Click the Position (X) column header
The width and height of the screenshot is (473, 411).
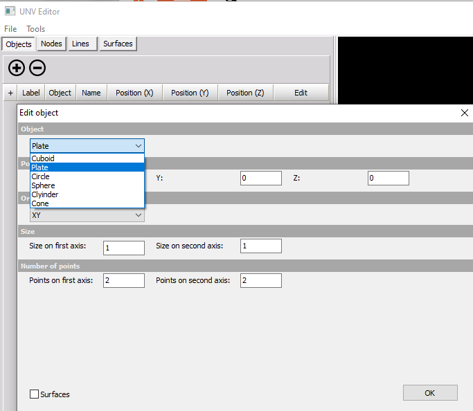(134, 93)
